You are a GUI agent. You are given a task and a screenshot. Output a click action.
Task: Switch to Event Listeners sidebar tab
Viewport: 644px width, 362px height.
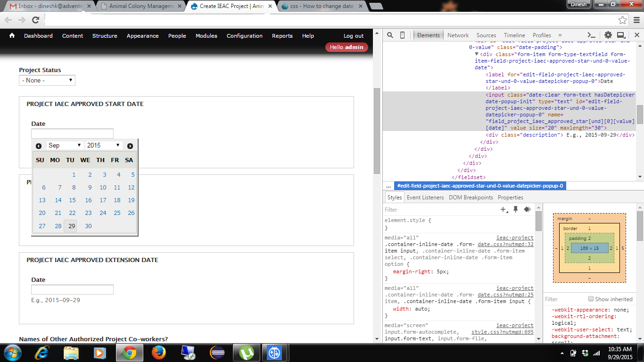pyautogui.click(x=425, y=197)
